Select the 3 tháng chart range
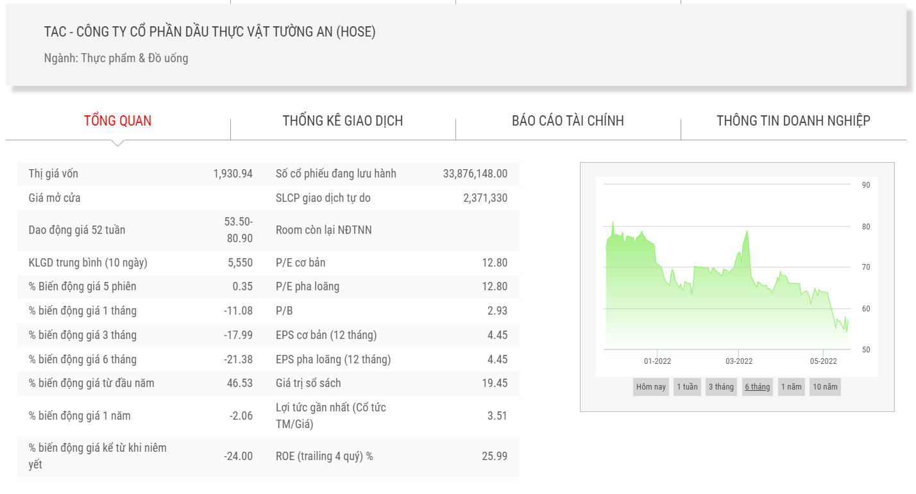 [x=721, y=387]
